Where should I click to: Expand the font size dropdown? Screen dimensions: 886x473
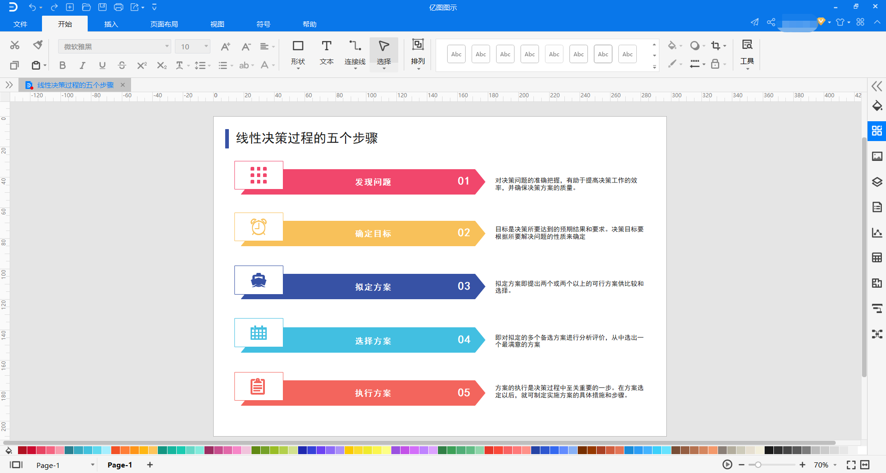[206, 47]
